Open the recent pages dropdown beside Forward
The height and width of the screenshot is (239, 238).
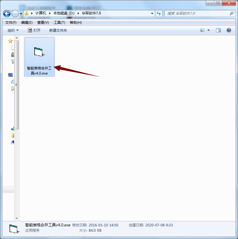[x=21, y=14]
